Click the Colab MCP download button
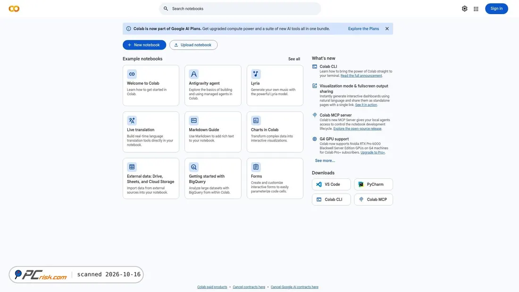Image resolution: width=519 pixels, height=292 pixels. [x=373, y=200]
